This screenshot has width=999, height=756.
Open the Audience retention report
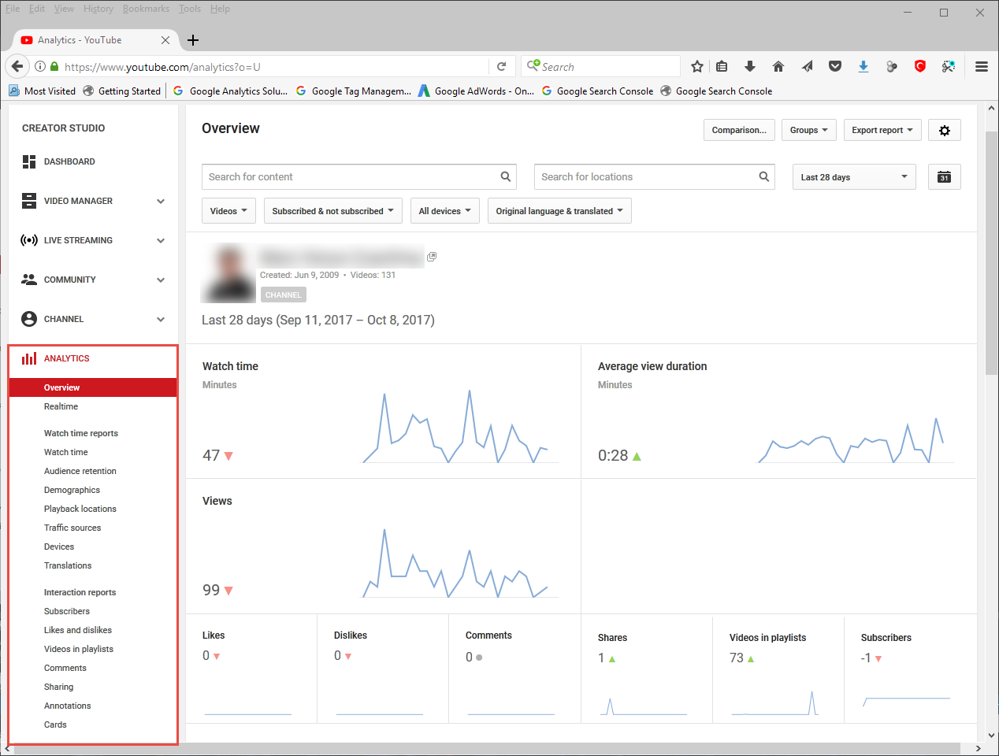pos(80,471)
